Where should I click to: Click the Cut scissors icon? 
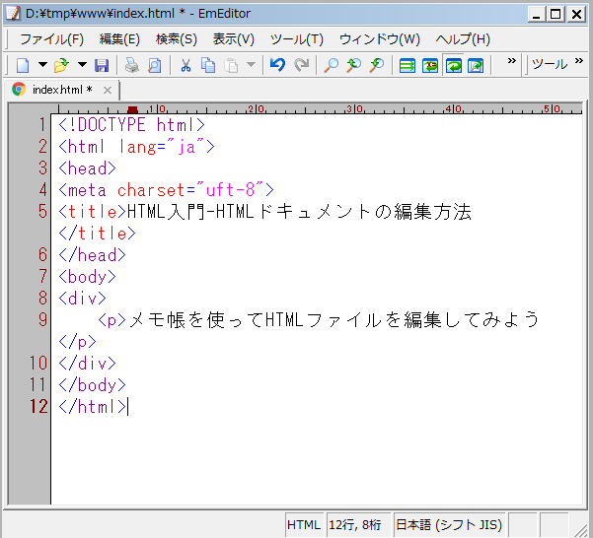(x=185, y=65)
